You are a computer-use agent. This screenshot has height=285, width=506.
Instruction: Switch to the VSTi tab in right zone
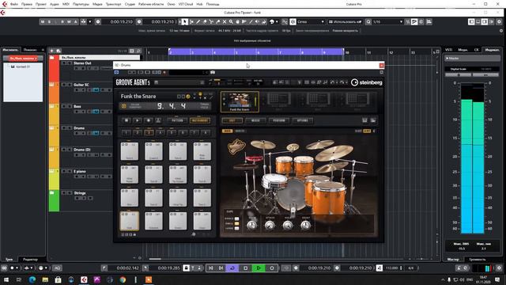point(449,50)
